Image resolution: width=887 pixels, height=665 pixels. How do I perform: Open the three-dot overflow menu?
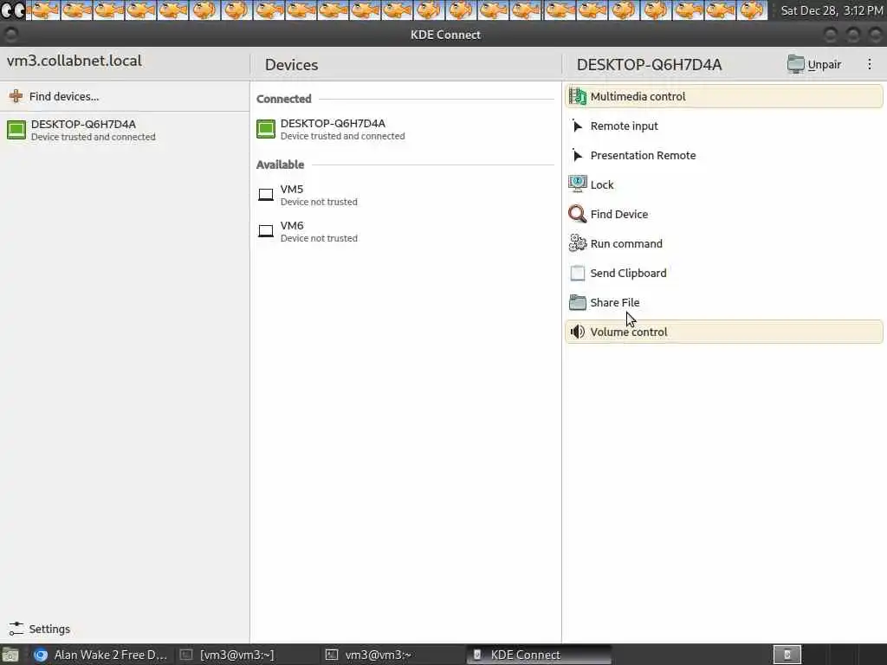click(x=870, y=64)
